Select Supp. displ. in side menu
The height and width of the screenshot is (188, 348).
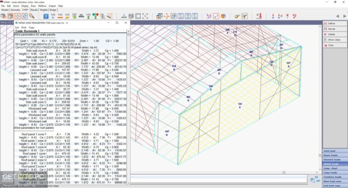point(335,168)
